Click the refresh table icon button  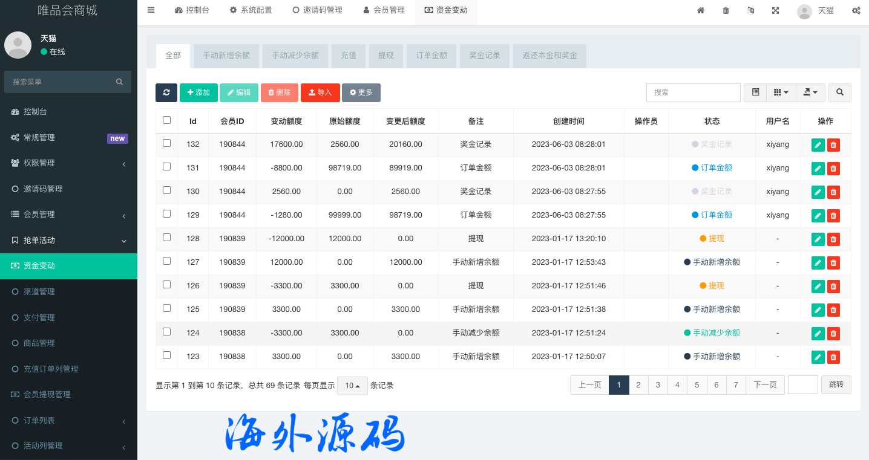(166, 92)
